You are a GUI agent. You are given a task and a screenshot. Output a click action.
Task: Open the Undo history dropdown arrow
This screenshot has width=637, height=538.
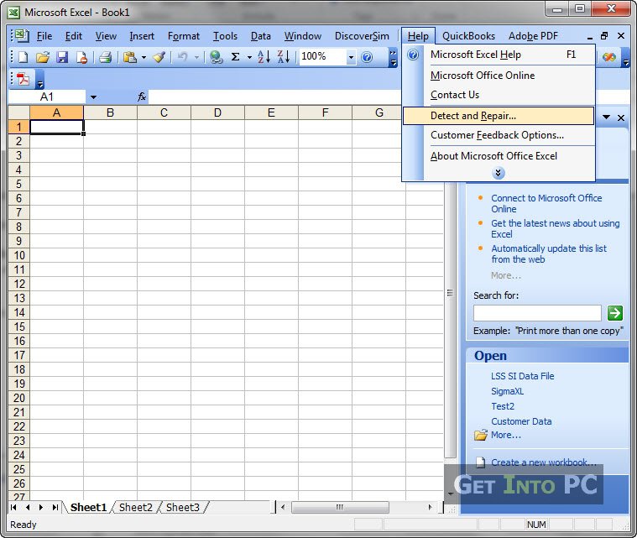pyautogui.click(x=196, y=57)
